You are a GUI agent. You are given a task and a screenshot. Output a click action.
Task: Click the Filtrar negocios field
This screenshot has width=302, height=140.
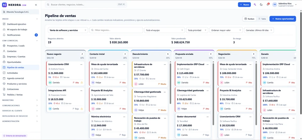[116, 30]
